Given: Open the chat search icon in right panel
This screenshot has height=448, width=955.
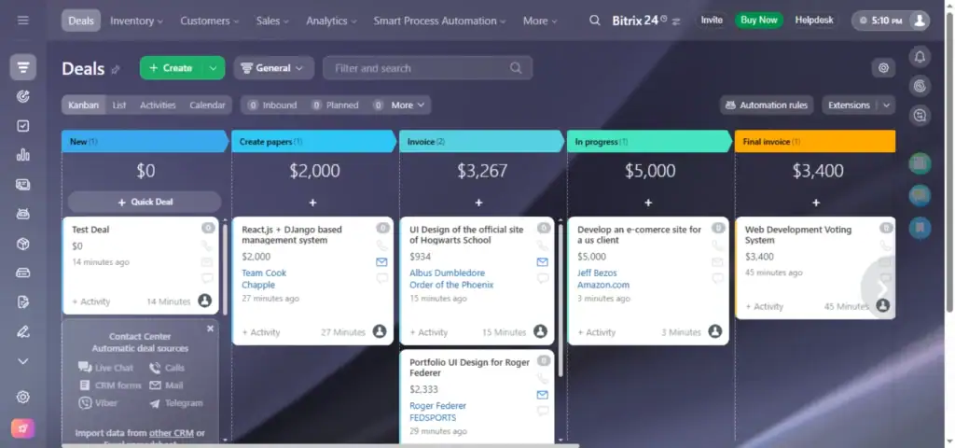Looking at the screenshot, I should [920, 115].
